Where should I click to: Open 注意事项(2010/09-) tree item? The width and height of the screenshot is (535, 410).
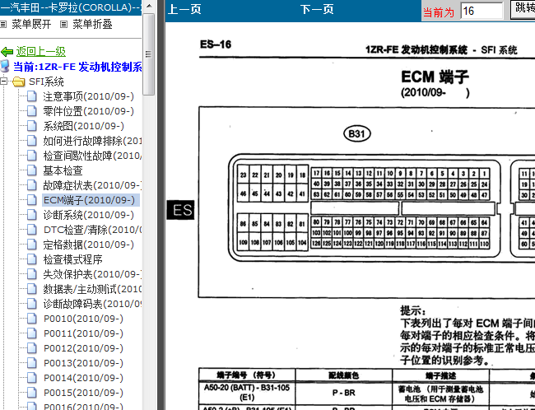point(88,96)
